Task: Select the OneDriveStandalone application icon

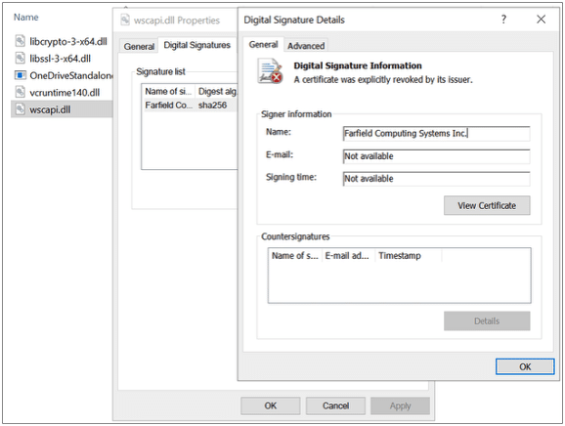Action: pos(21,75)
